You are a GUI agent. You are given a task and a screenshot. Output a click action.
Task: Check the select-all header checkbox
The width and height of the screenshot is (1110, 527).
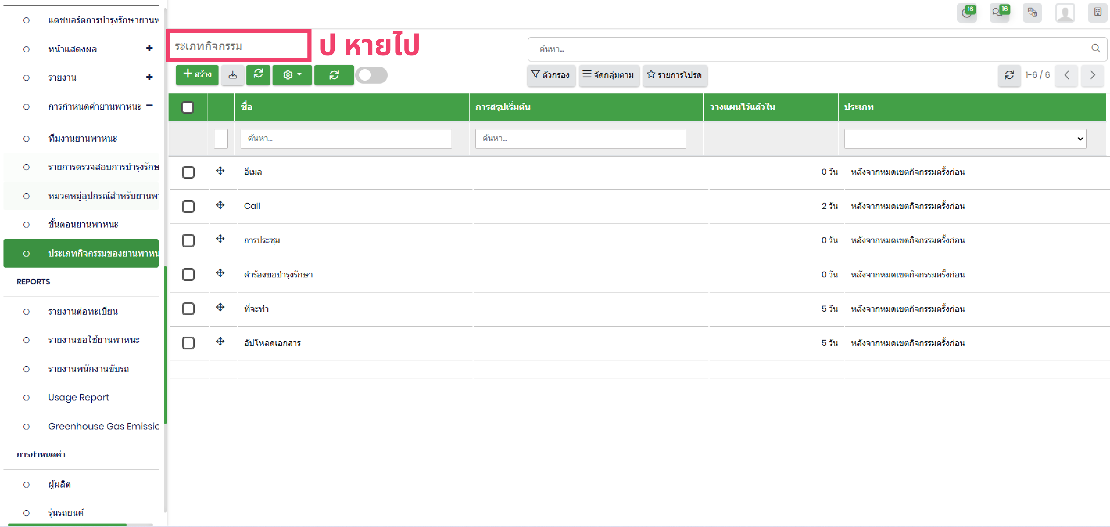pos(188,107)
